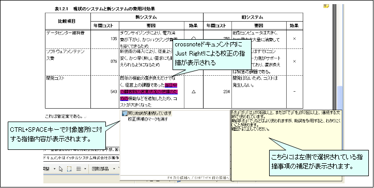
Task: Click the 年間コスト header under 旧システム
Action: coord(217,26)
